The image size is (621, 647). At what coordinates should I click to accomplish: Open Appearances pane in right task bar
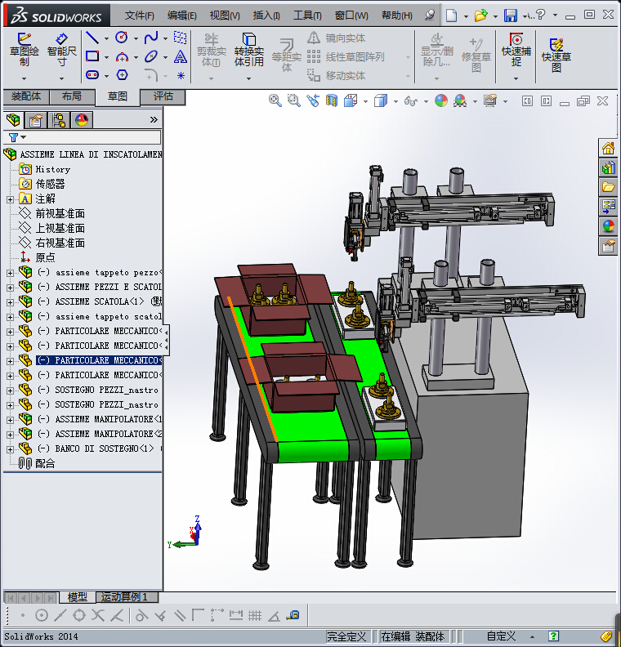(x=608, y=226)
